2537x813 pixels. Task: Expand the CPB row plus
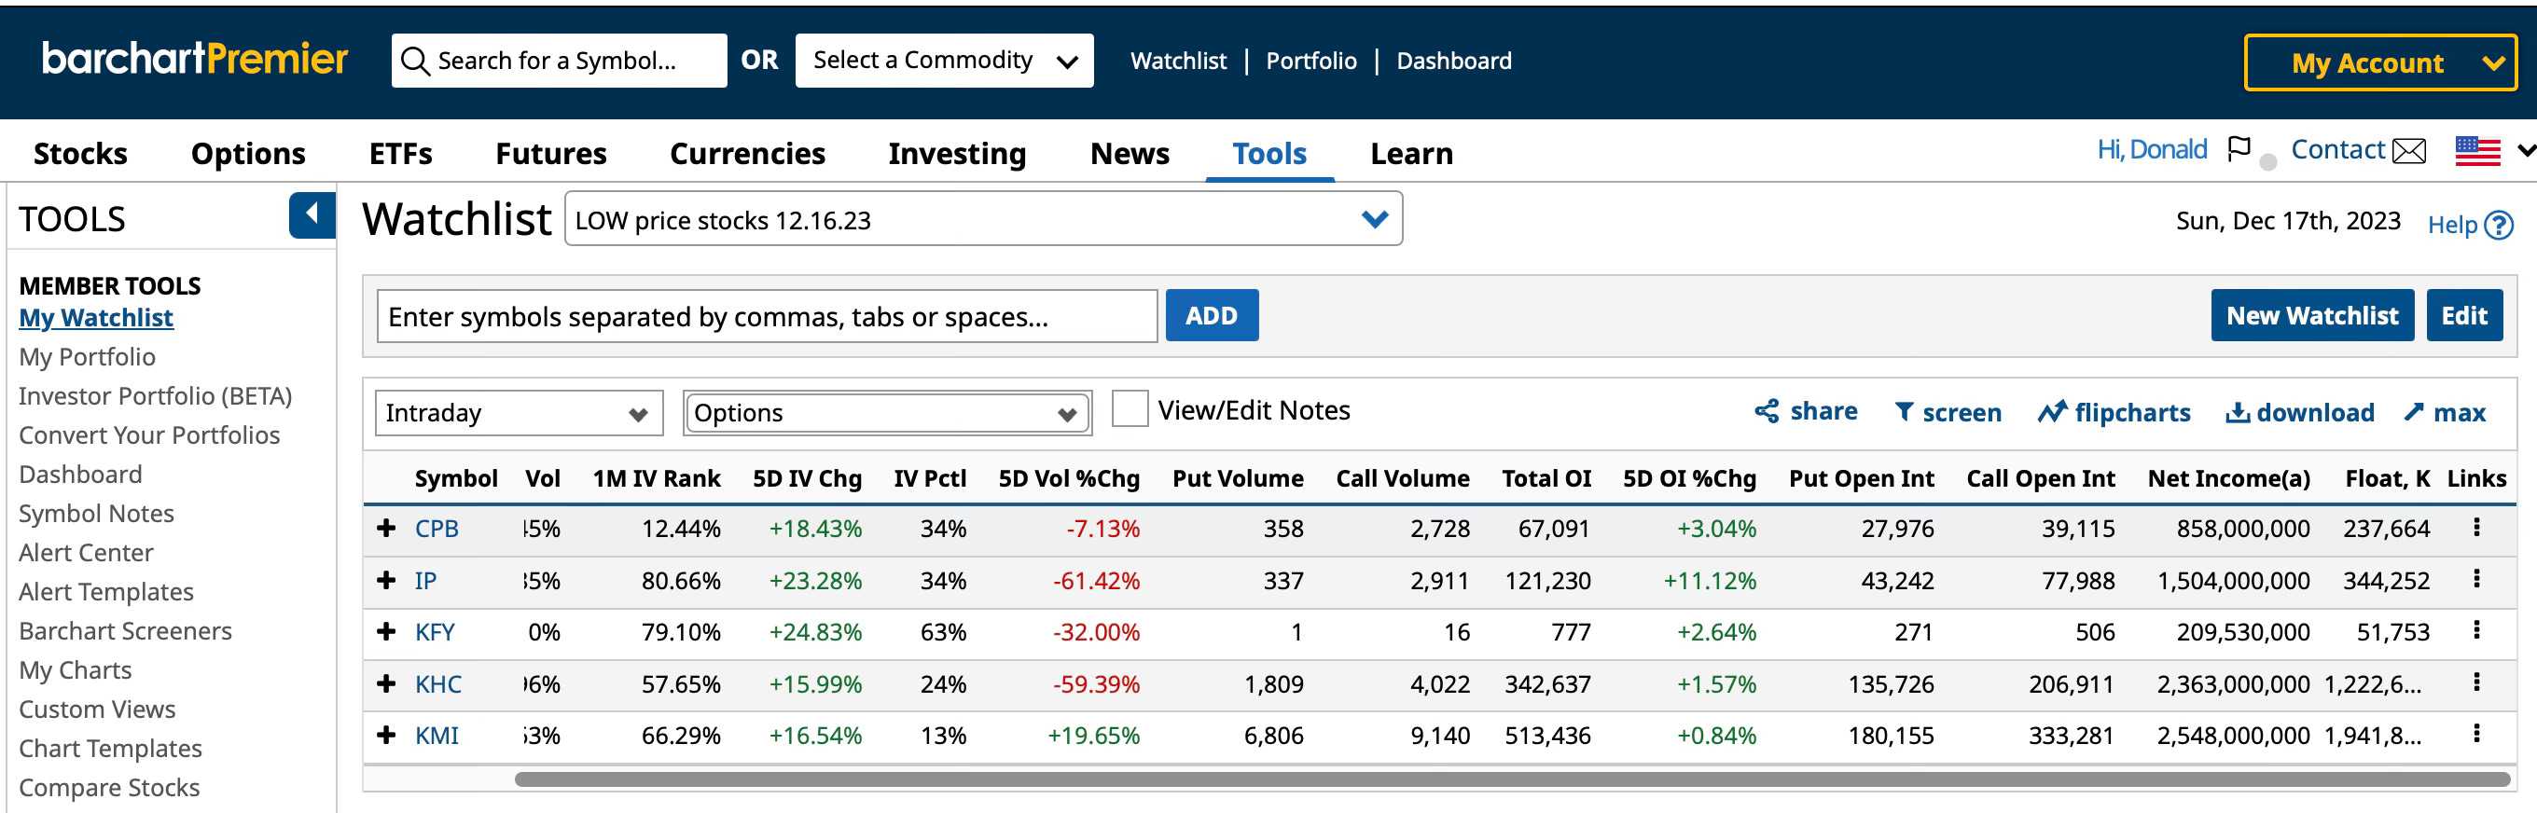coord(386,529)
